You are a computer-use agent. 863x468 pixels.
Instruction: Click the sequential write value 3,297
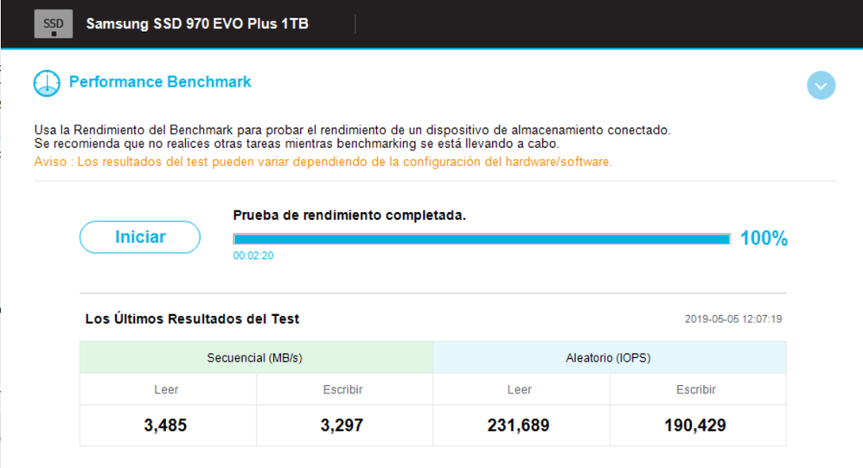tap(342, 425)
